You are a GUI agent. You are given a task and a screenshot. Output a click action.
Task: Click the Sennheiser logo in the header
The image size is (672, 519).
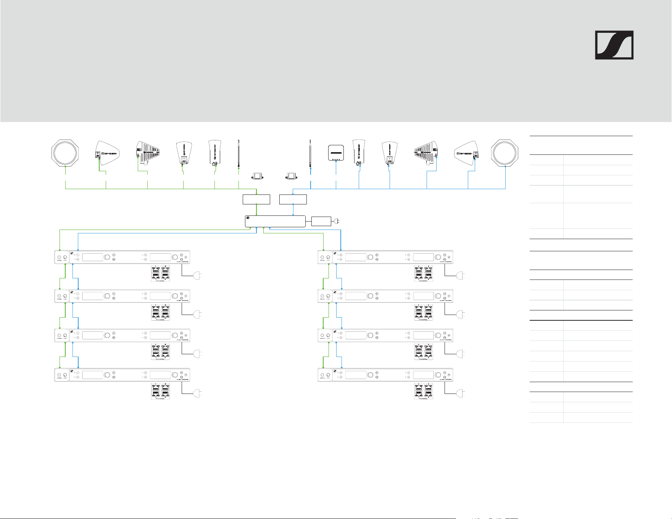[x=614, y=45]
